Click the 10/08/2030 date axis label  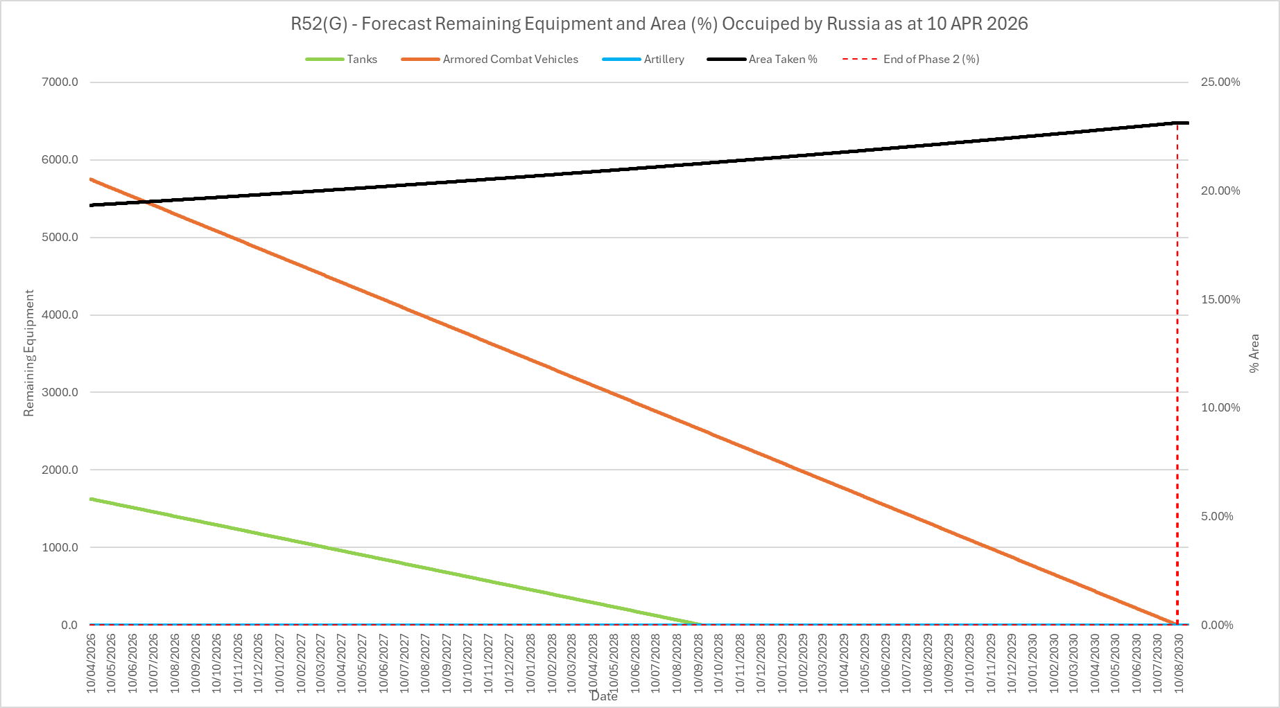(x=1177, y=662)
